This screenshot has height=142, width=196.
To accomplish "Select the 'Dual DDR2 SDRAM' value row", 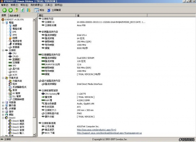I will pyautogui.click(x=85, y=58).
